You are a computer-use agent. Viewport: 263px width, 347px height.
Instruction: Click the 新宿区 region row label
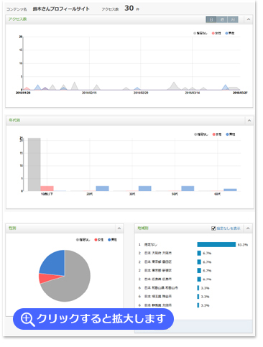158,271
